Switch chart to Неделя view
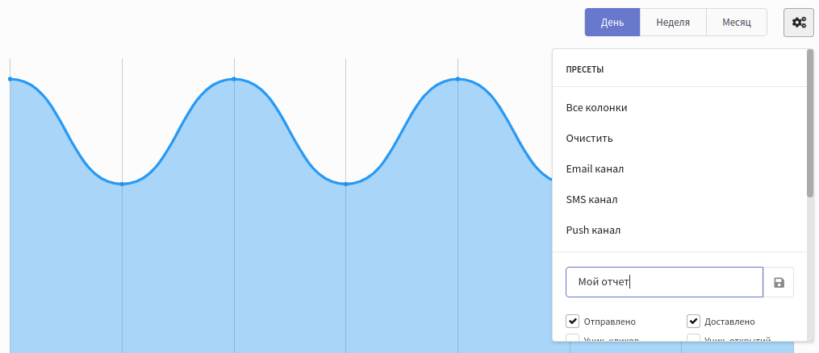Viewport: 819px width, 353px height. pyautogui.click(x=673, y=23)
